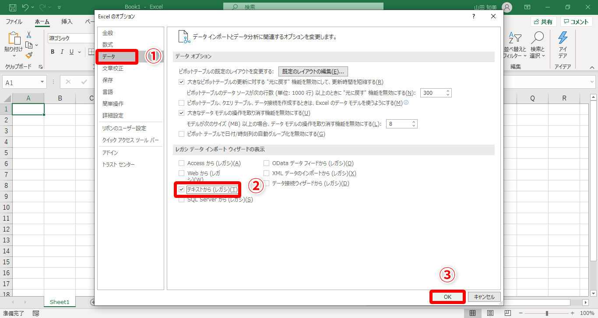Open the トラスト センター options category
This screenshot has height=318, width=598.
119,165
